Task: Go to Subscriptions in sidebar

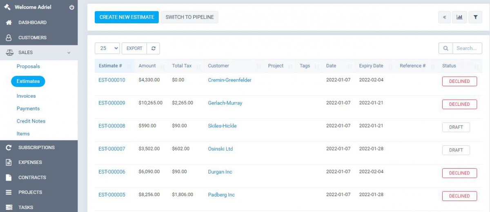Action: click(x=36, y=147)
